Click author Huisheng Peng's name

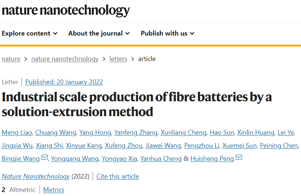212,159
